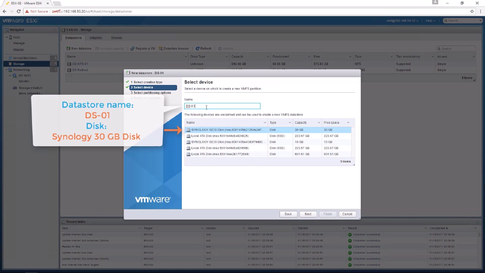Click the Next button in wizard

(308, 214)
